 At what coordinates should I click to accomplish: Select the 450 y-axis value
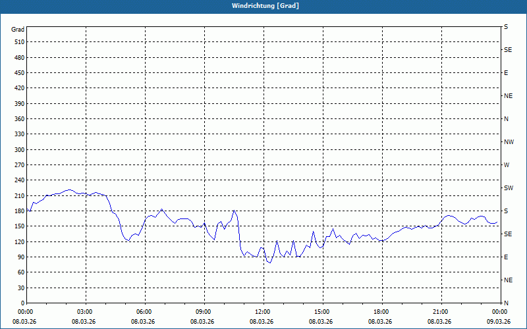pyautogui.click(x=20, y=73)
